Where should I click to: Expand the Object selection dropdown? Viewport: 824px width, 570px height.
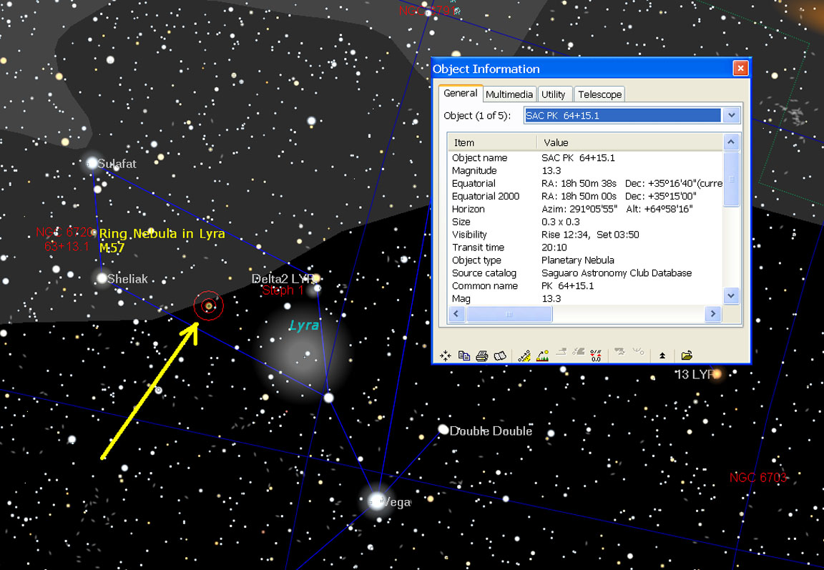click(730, 116)
